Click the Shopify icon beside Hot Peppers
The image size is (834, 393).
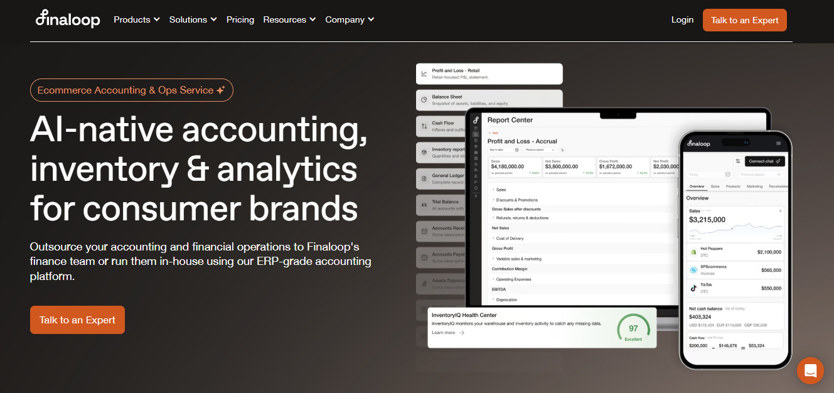pos(693,252)
